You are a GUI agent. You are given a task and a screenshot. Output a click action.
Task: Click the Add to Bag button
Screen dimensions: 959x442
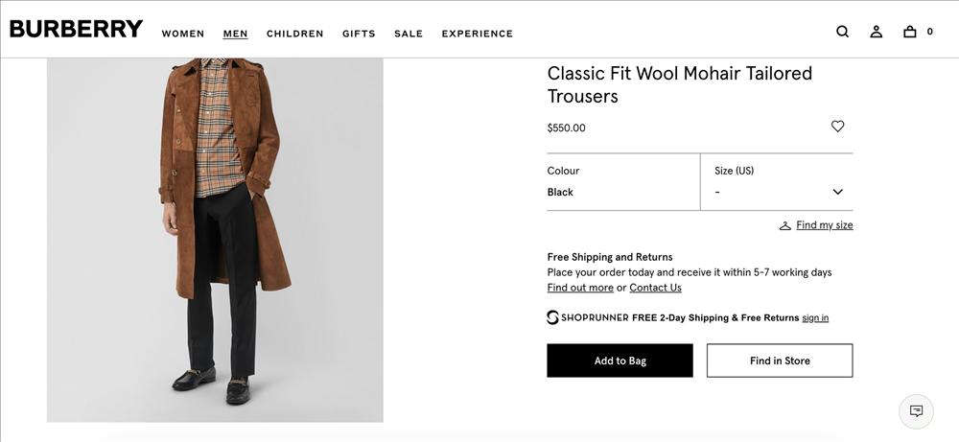(x=620, y=361)
